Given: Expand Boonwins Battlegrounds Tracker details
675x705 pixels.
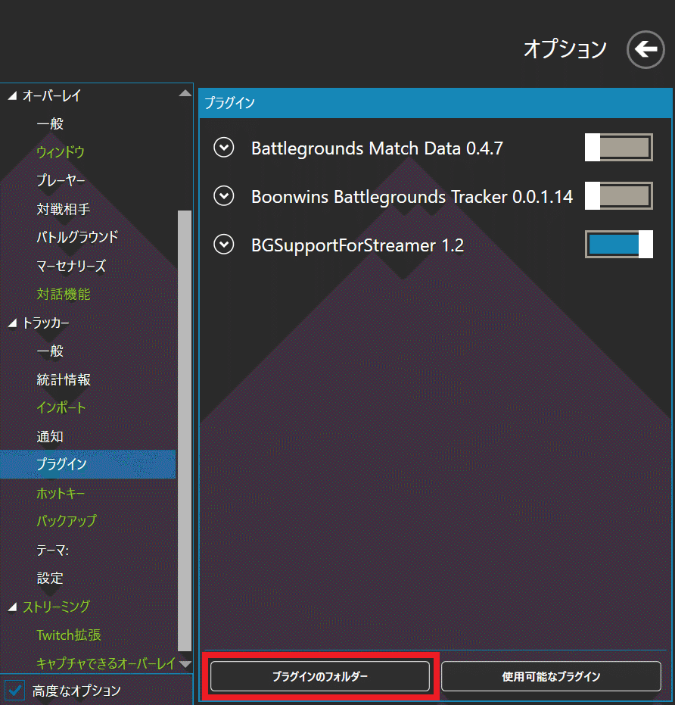Looking at the screenshot, I should [224, 196].
